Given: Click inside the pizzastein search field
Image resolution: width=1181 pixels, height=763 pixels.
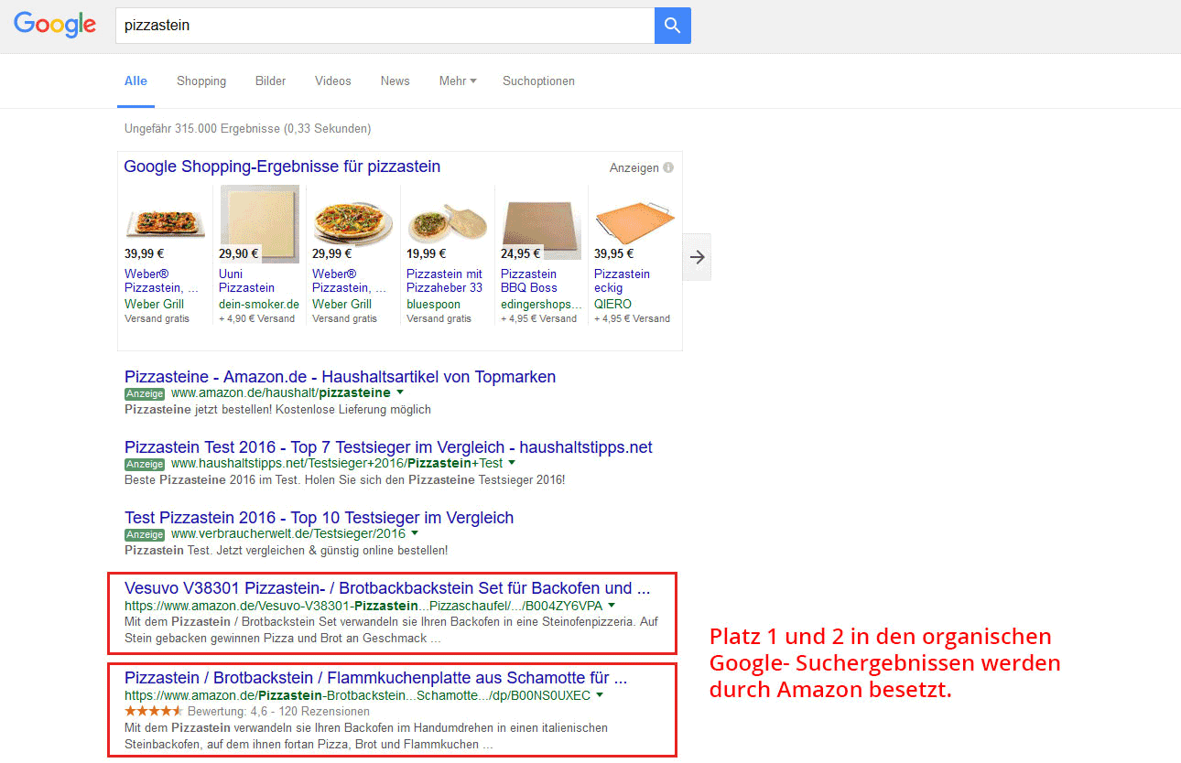Looking at the screenshot, I should tap(385, 26).
